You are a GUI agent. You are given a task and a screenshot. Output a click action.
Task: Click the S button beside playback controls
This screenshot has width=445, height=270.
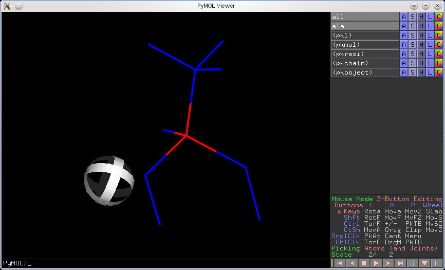[x=412, y=263]
